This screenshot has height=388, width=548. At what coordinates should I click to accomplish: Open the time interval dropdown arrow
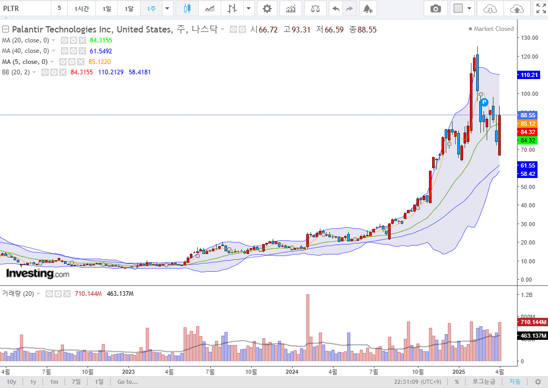pos(167,8)
